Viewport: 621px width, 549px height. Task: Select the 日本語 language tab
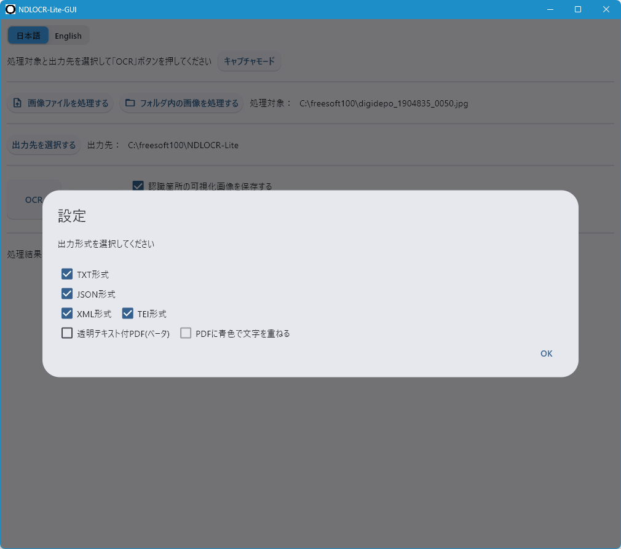click(28, 36)
